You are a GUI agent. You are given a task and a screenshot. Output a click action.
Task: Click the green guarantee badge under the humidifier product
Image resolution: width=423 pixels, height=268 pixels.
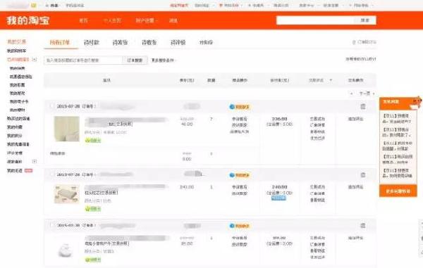click(x=93, y=260)
